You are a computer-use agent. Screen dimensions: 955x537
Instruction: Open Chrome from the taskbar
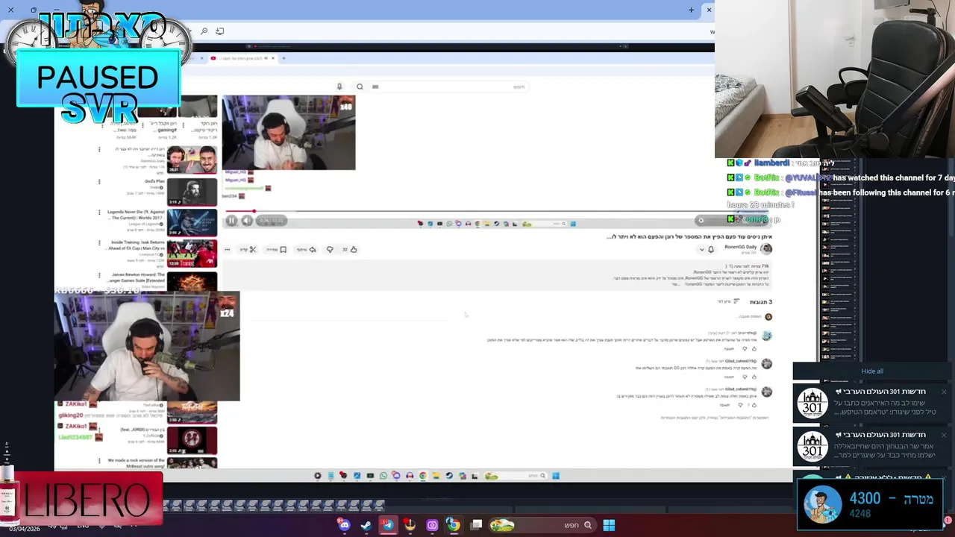click(x=453, y=525)
